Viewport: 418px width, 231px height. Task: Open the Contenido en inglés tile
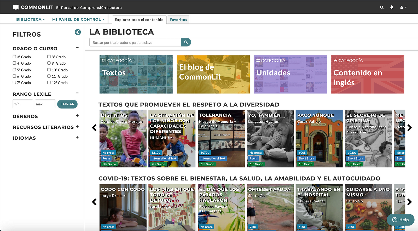pyautogui.click(x=367, y=74)
